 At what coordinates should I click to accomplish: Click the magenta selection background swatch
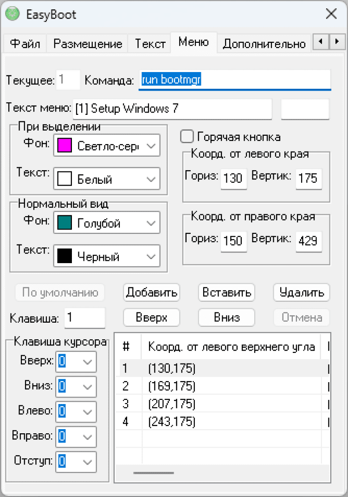click(64, 146)
